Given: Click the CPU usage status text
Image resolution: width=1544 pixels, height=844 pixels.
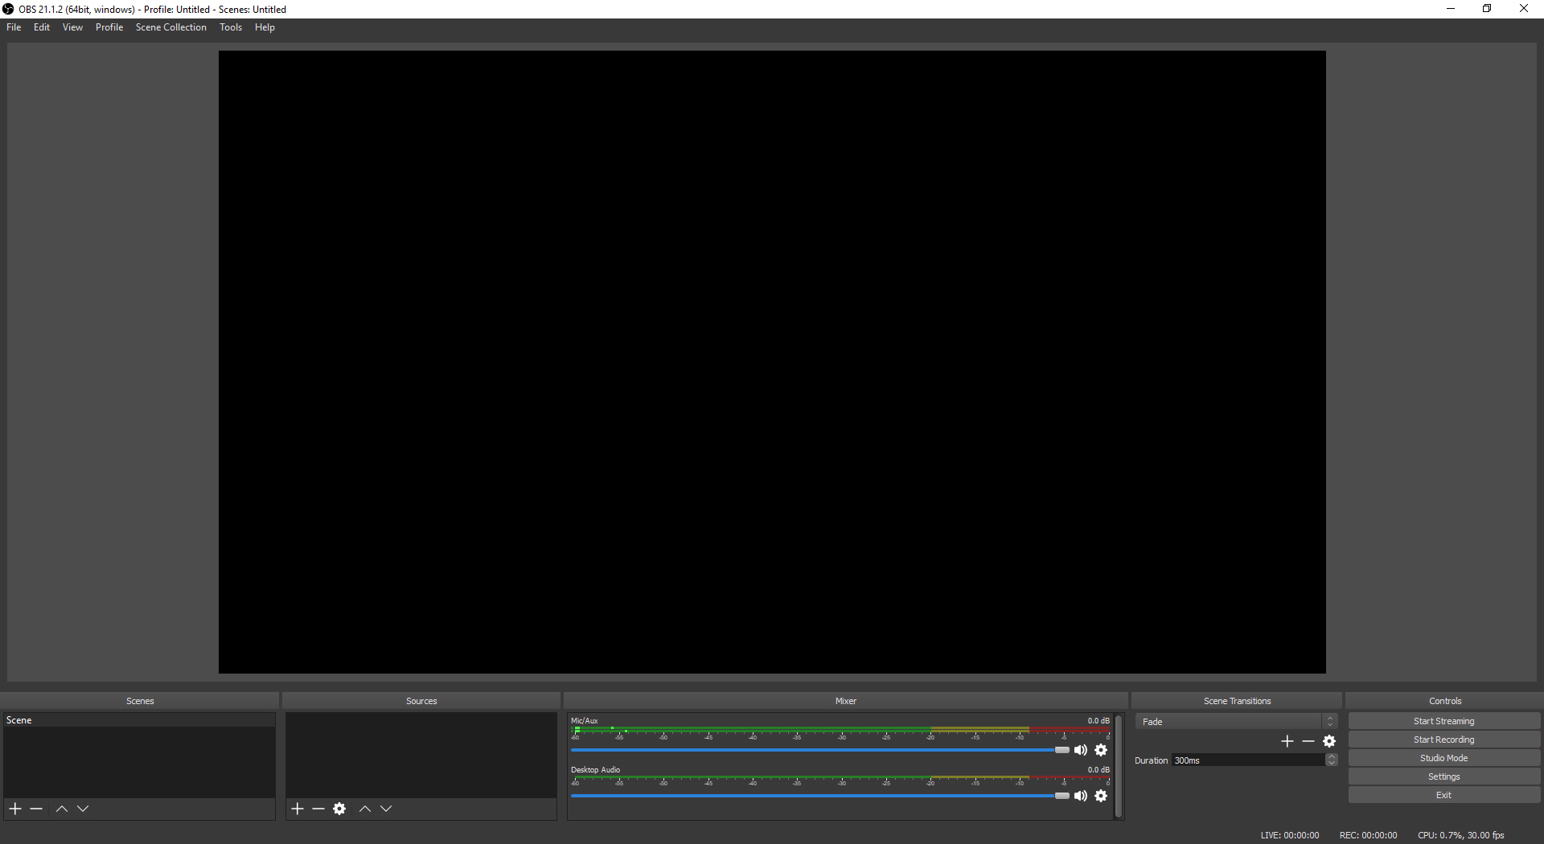Looking at the screenshot, I should (x=1460, y=835).
